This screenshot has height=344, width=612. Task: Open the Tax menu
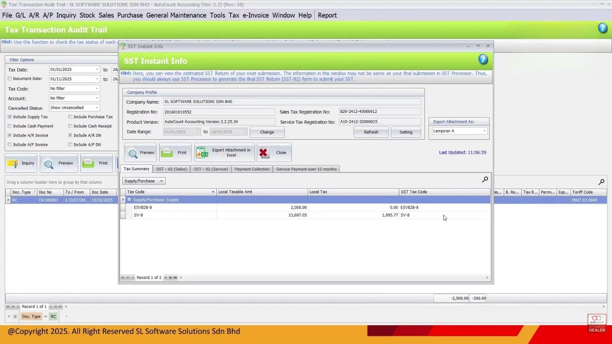(x=234, y=15)
